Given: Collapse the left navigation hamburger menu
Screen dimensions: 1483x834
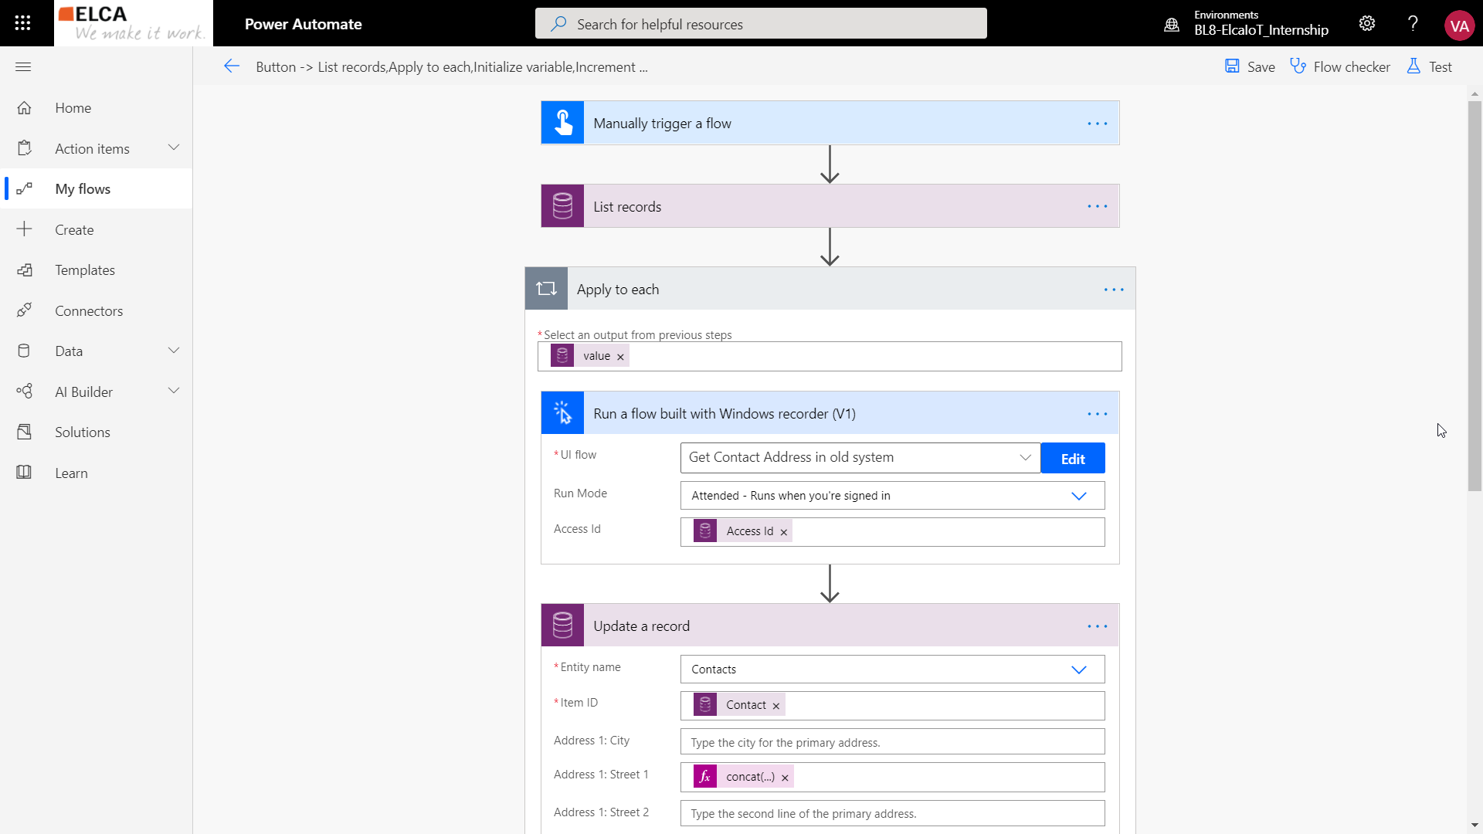Looking at the screenshot, I should coord(23,66).
